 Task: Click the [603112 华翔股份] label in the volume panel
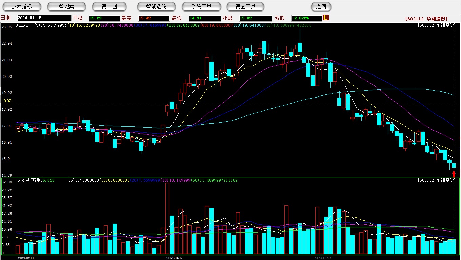(x=436, y=180)
